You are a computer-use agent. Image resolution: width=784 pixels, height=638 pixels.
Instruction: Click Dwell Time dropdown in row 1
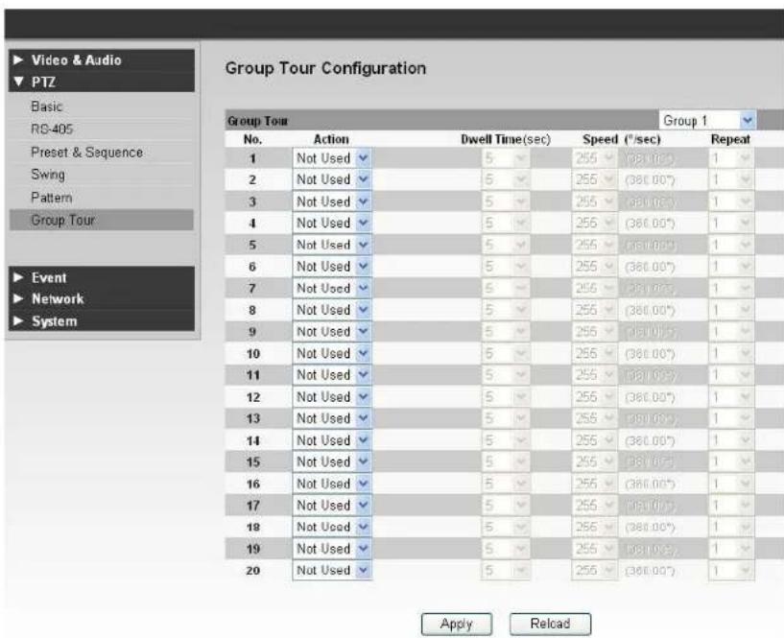tap(506, 158)
